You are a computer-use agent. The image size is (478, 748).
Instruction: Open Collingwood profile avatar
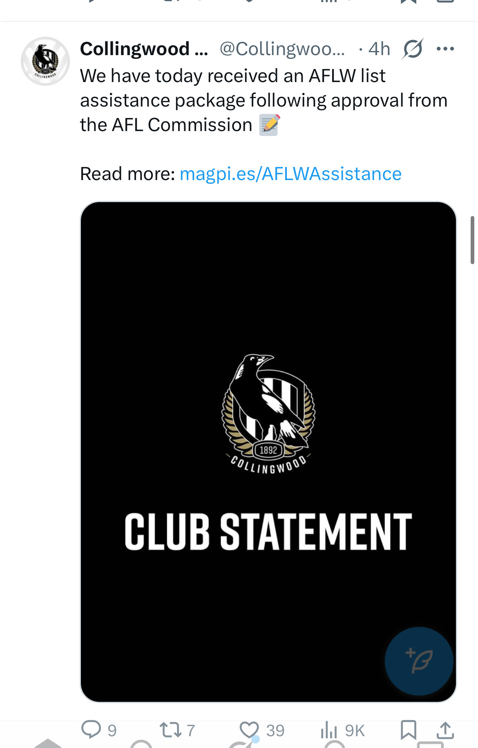point(45,61)
